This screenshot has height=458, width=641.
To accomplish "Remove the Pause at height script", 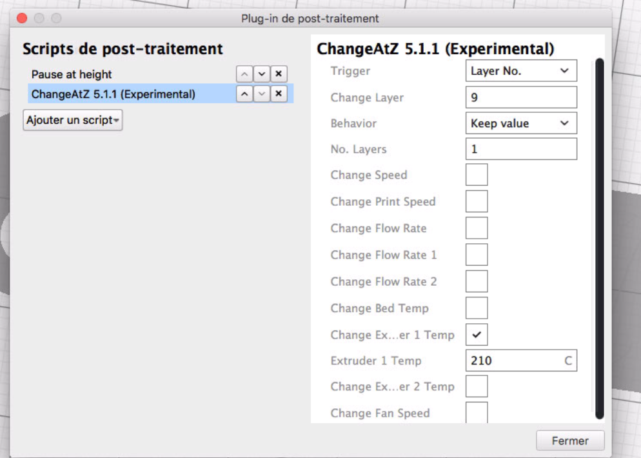I will [278, 74].
